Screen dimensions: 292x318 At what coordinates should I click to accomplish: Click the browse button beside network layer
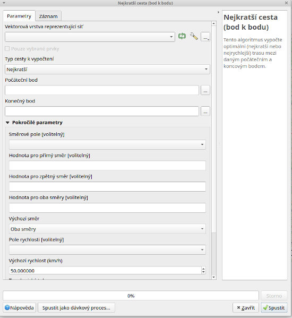click(205, 37)
